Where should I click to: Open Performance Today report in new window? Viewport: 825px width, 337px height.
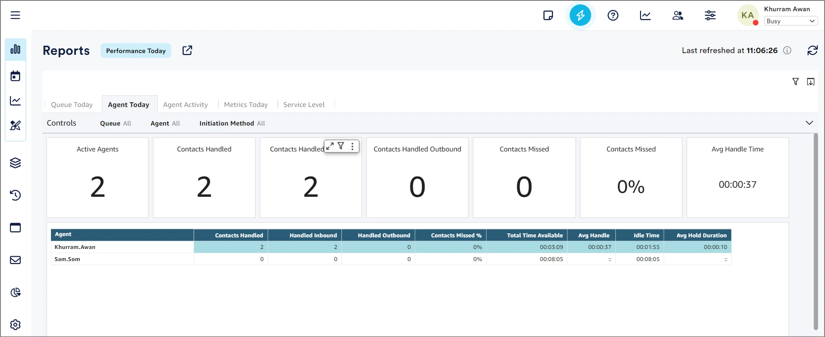[x=187, y=50]
